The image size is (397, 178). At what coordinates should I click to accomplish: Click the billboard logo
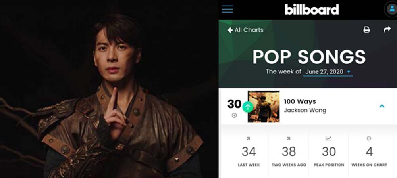click(312, 10)
